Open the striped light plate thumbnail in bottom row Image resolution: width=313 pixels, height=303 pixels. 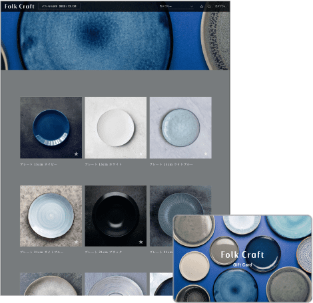pos(116,284)
